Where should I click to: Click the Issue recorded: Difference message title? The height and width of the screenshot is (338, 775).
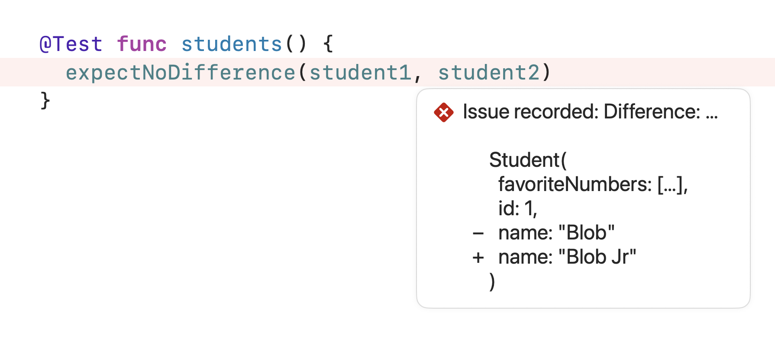[581, 112]
